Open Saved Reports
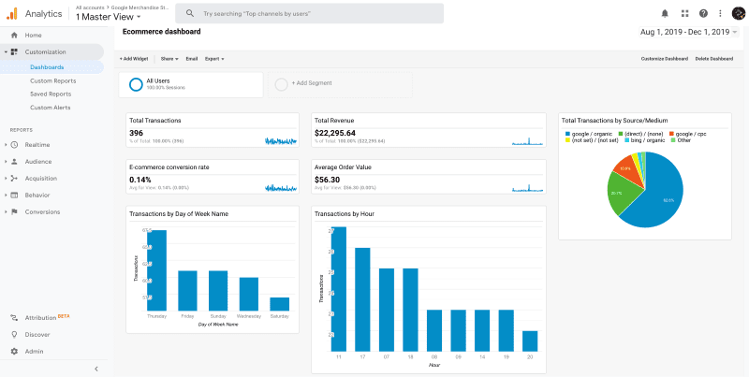749x377 pixels. pyautogui.click(x=52, y=94)
